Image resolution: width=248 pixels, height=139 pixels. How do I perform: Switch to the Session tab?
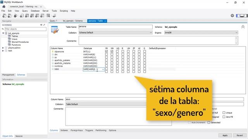tap(19, 136)
